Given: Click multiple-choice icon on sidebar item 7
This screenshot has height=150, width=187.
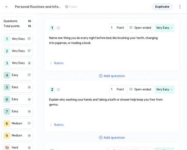Looking at the screenshot, I should [29, 111].
